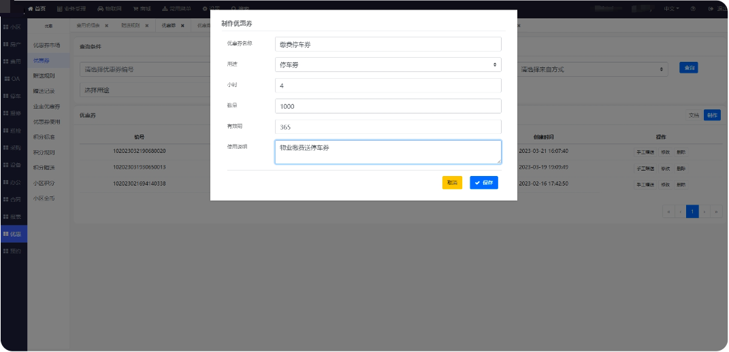Viewport: 729px width, 352px height.
Task: Go to pagination page 1
Action: coord(692,211)
